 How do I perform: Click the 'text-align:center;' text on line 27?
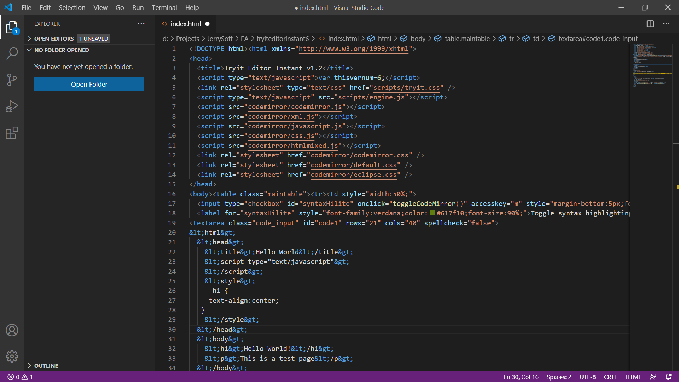pos(244,300)
